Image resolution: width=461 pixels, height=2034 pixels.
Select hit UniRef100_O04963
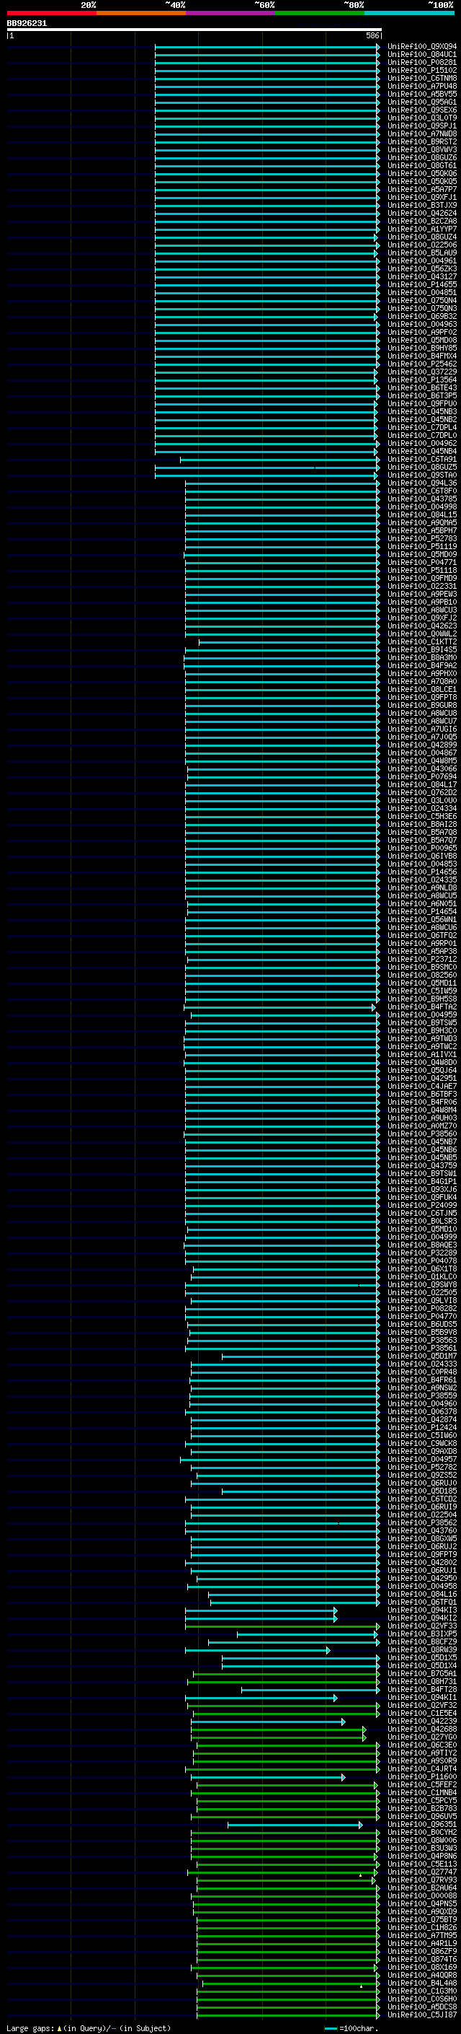pyautogui.click(x=421, y=325)
